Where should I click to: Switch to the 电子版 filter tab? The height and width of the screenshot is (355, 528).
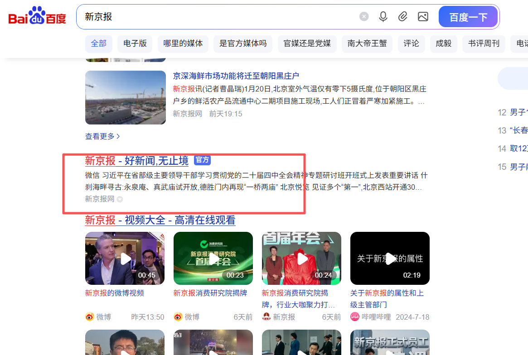(135, 43)
